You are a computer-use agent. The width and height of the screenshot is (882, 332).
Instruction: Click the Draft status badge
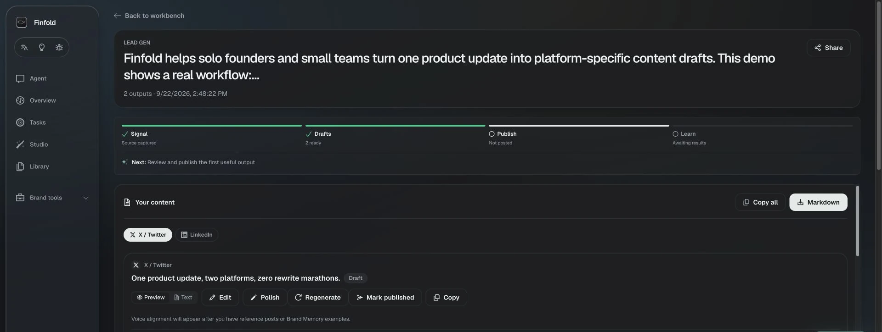(356, 278)
